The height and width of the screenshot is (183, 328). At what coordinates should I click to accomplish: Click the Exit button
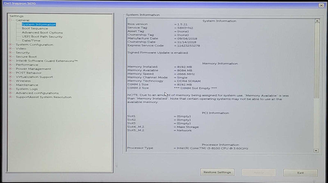tap(301, 173)
